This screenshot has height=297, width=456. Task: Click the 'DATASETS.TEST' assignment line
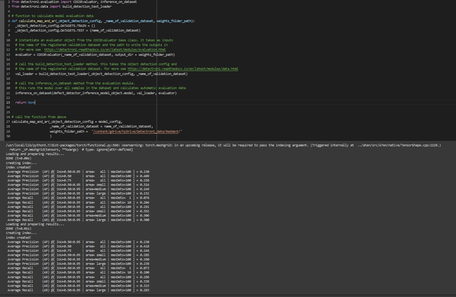(x=78, y=31)
